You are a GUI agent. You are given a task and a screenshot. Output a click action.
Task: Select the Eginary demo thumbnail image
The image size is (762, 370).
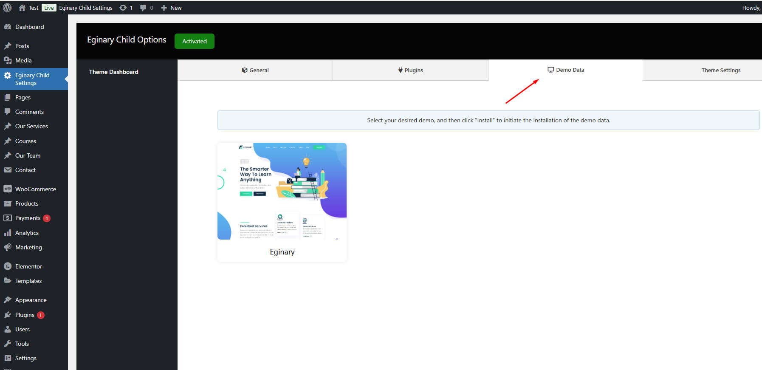(x=282, y=191)
